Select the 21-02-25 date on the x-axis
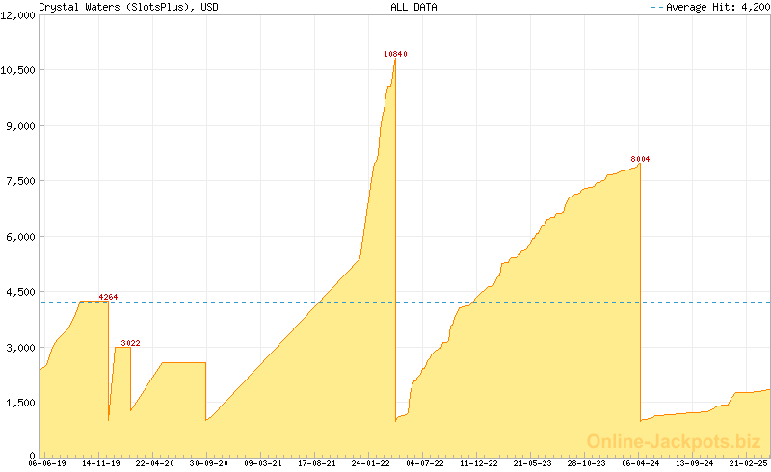The height and width of the screenshot is (472, 771). [748, 463]
